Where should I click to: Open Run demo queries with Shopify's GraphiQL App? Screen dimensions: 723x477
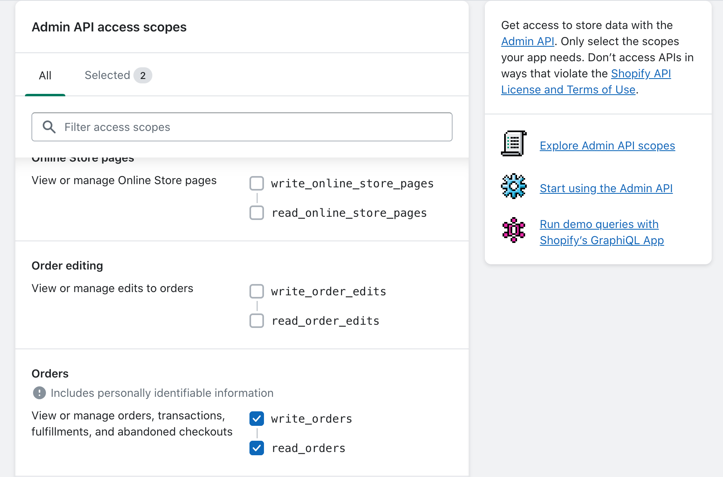pos(602,232)
